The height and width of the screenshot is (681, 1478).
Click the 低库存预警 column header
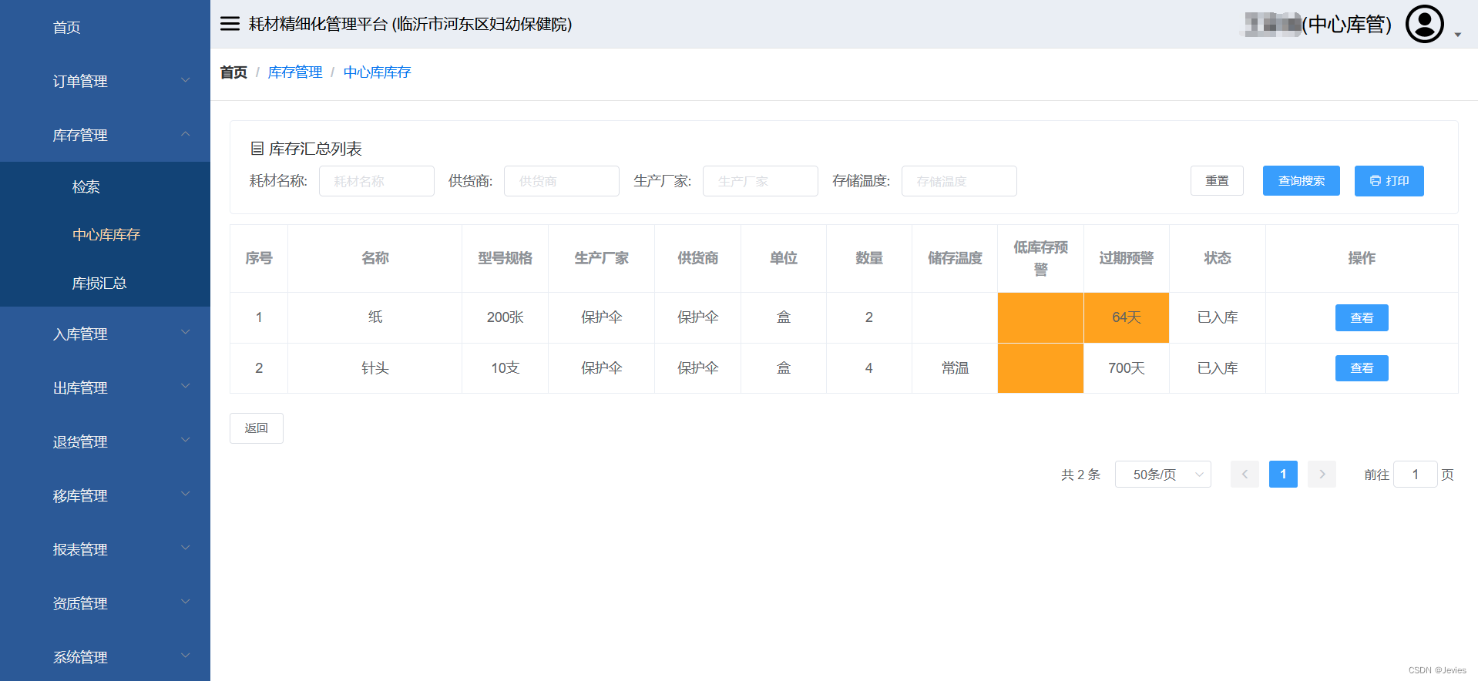(1040, 258)
